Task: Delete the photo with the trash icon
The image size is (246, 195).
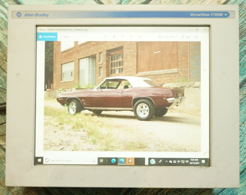Action: pyautogui.click(x=114, y=36)
